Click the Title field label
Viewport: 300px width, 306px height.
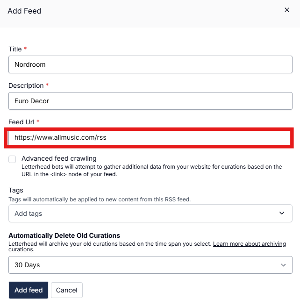pos(15,49)
